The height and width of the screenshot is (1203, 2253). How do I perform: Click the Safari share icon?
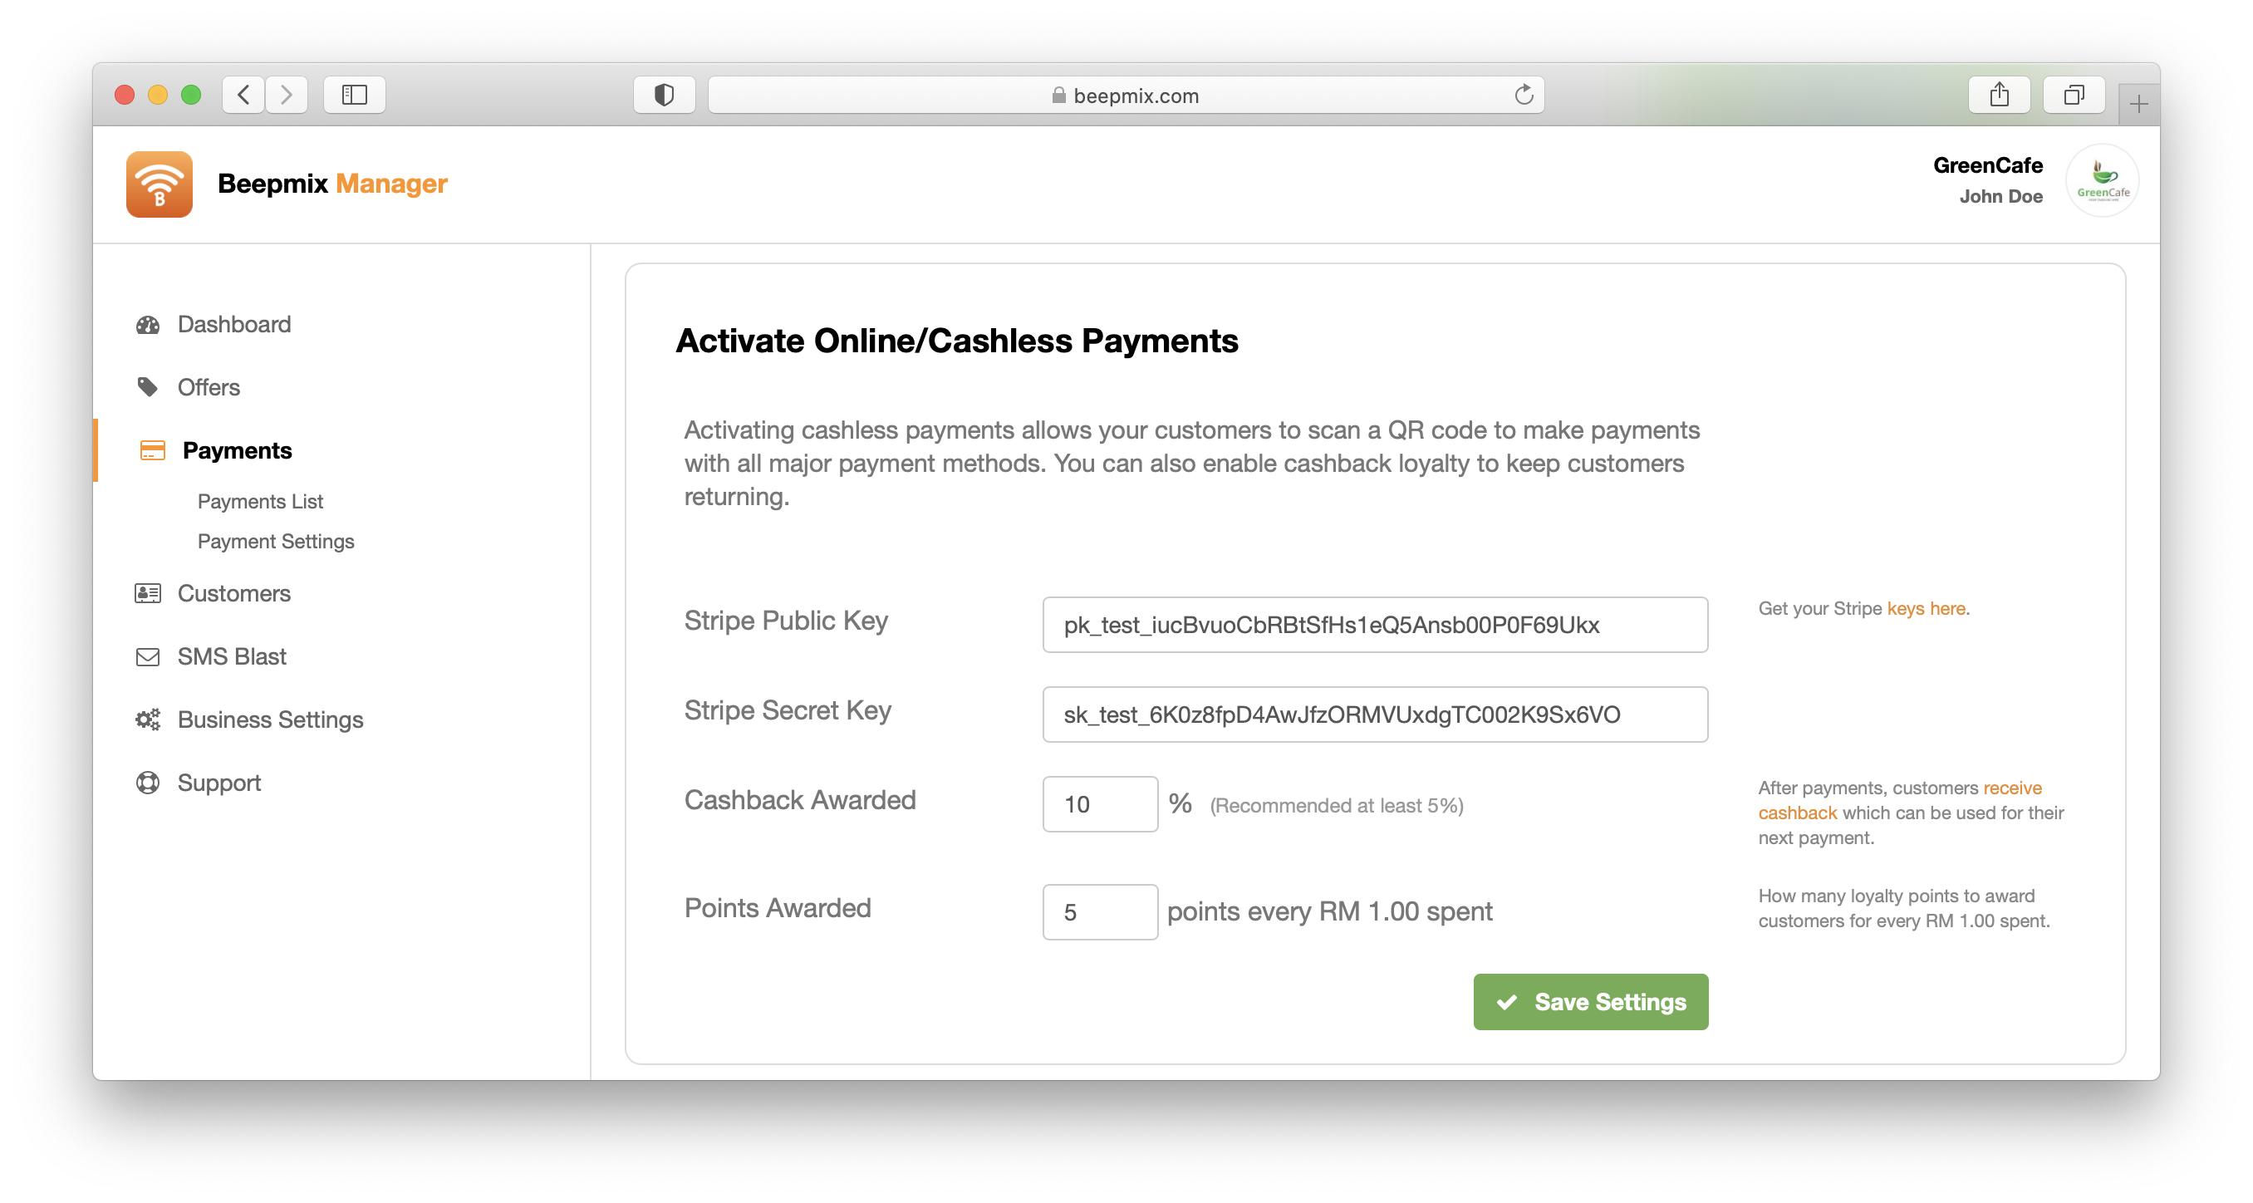coord(2000,95)
